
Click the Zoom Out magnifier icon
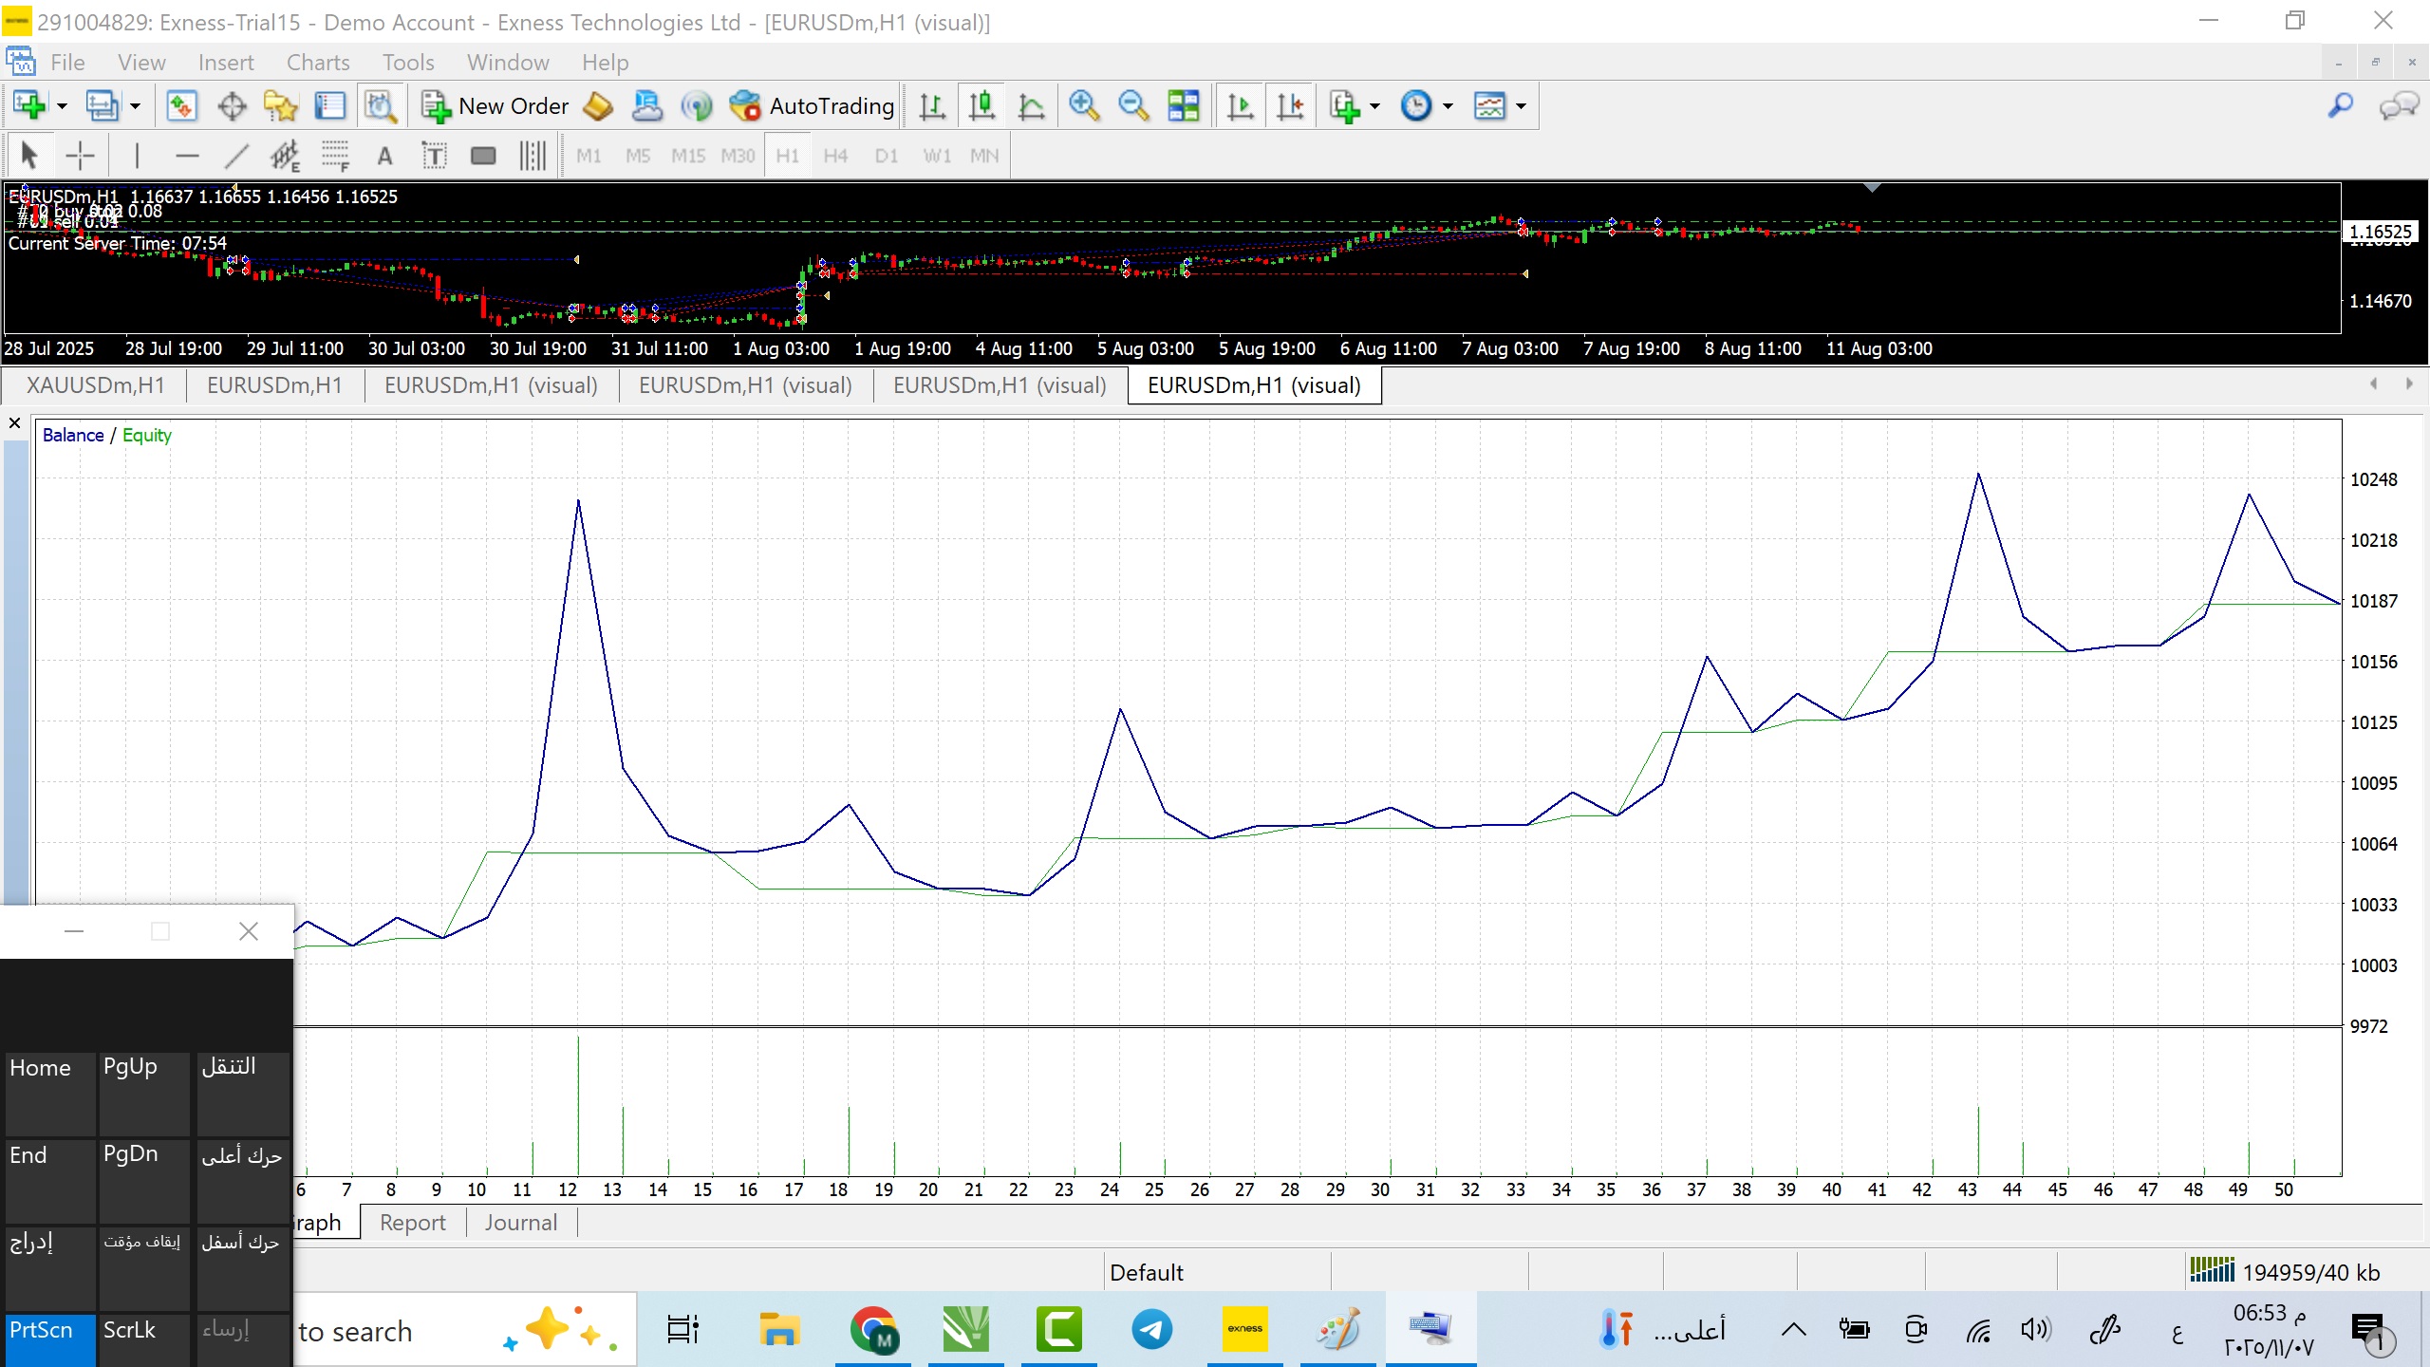tap(1133, 105)
